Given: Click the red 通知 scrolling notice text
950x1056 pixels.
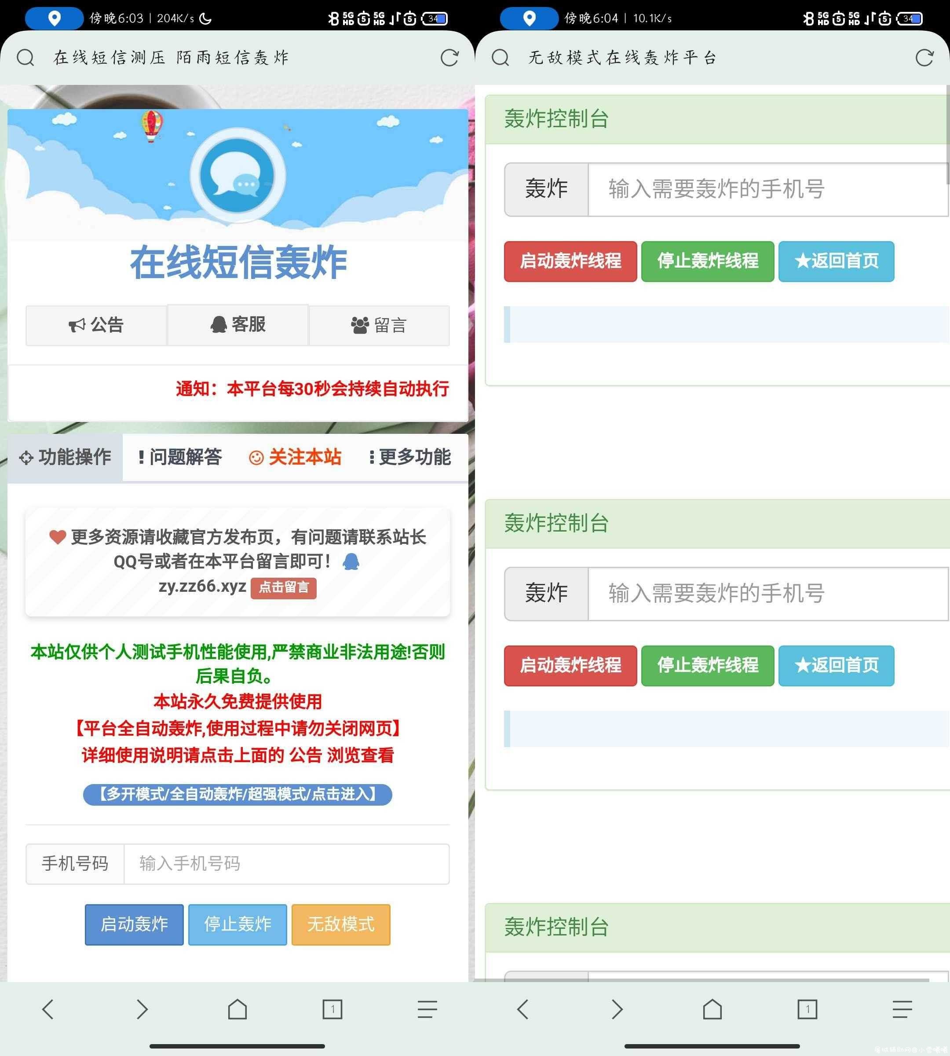Looking at the screenshot, I should (x=312, y=389).
